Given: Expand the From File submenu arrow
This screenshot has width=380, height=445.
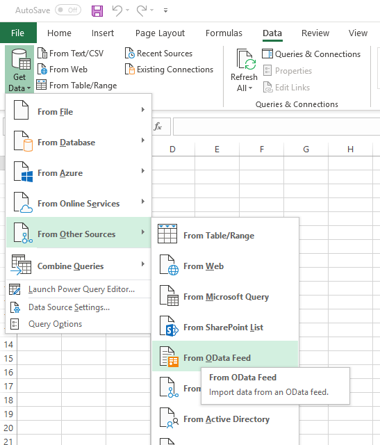Looking at the screenshot, I should [143, 110].
